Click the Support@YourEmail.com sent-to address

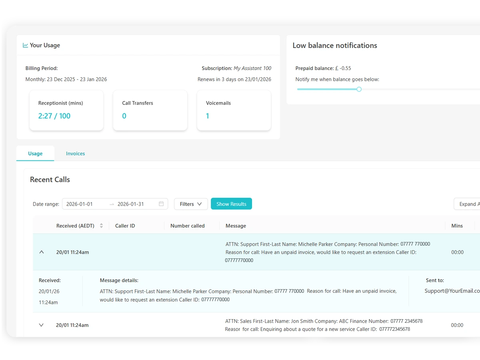coord(452,291)
